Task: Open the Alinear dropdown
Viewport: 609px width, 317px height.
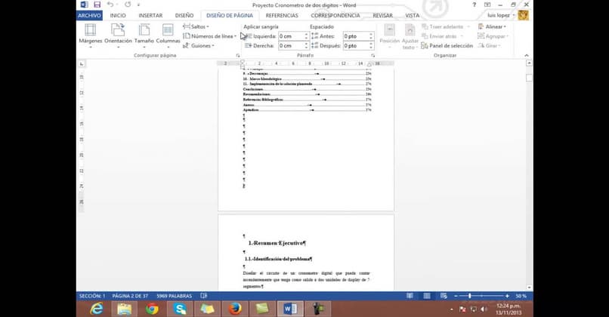Action: 492,26
